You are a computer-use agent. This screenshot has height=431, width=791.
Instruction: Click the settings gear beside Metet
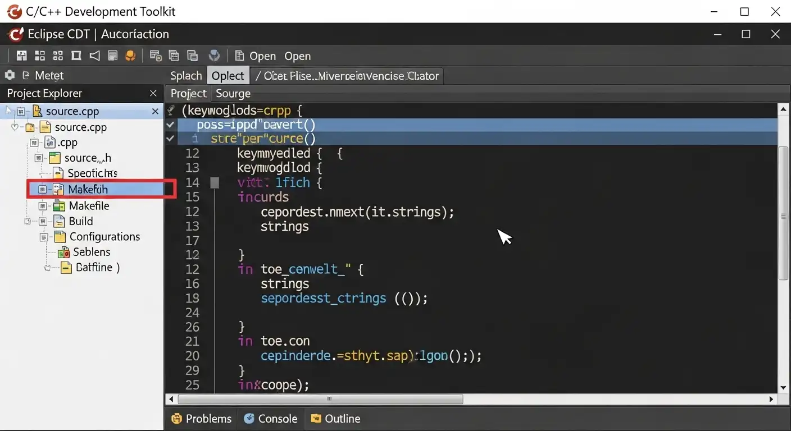pos(9,75)
